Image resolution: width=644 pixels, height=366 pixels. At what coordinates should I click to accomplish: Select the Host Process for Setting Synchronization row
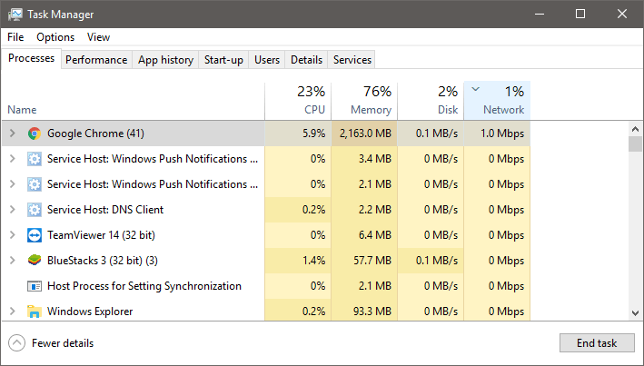pyautogui.click(x=266, y=286)
